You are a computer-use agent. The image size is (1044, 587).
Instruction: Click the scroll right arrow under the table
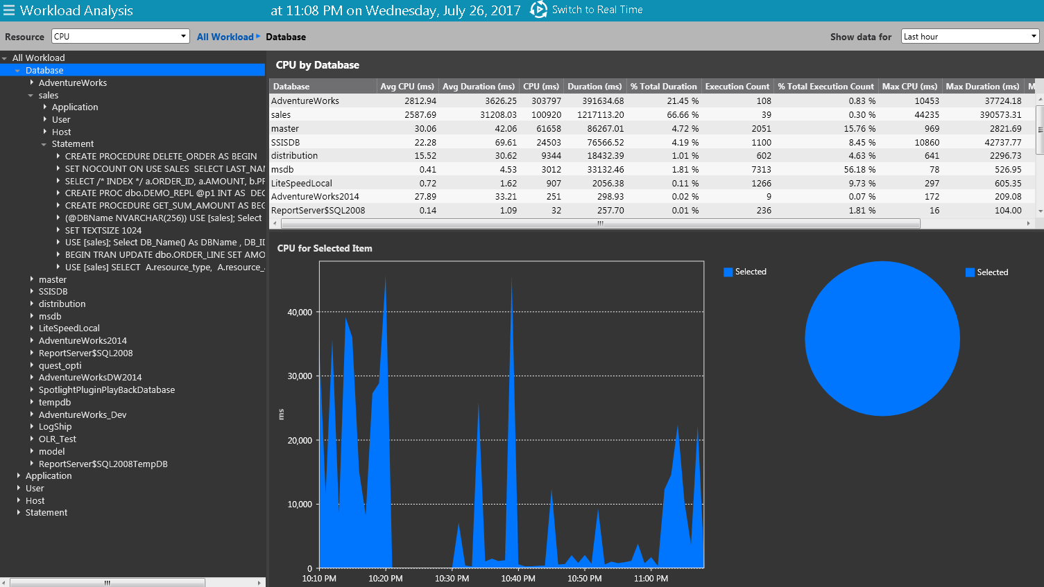click(x=1028, y=223)
